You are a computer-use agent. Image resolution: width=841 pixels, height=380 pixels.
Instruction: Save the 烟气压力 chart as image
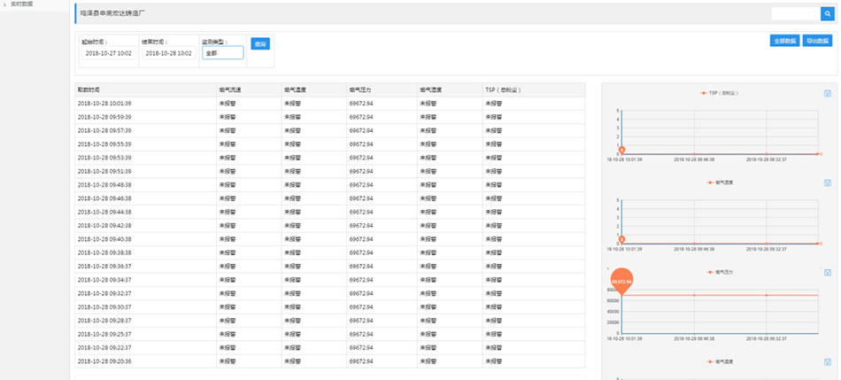(x=827, y=273)
